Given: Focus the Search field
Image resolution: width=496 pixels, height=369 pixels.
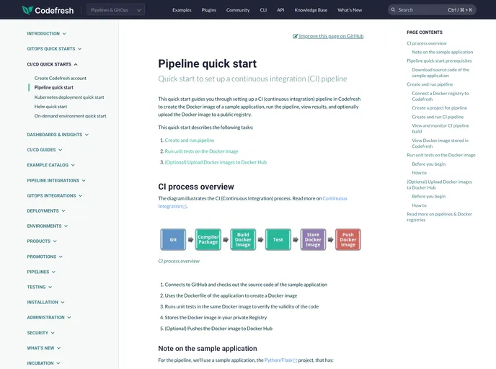Looking at the screenshot, I should [432, 10].
